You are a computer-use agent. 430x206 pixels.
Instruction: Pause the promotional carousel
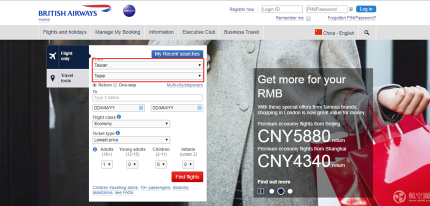coord(260,191)
